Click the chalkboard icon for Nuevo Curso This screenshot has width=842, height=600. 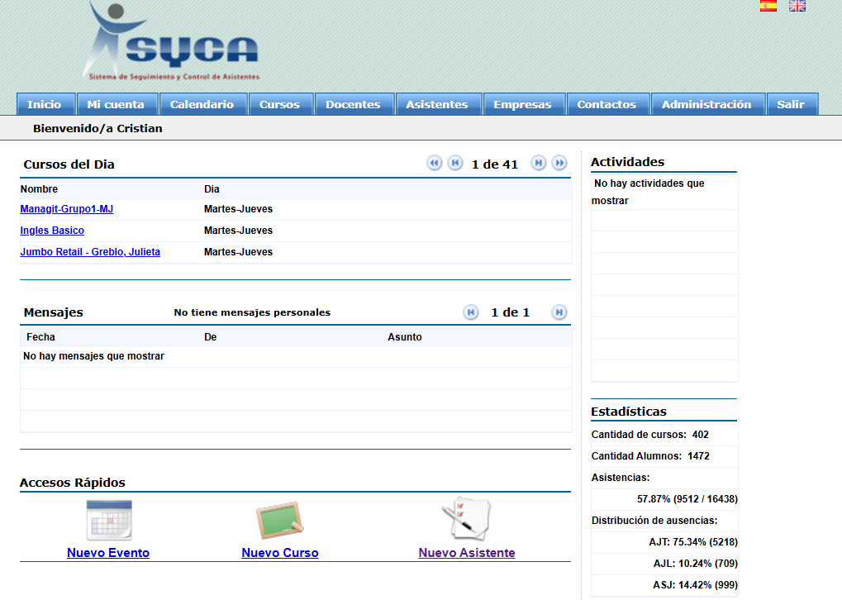[x=279, y=521]
